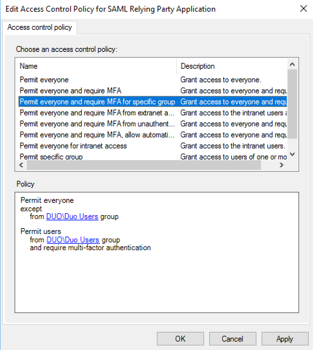Click the horizontal scrollbar's right arrow
The height and width of the screenshot is (350, 313).
point(281,165)
